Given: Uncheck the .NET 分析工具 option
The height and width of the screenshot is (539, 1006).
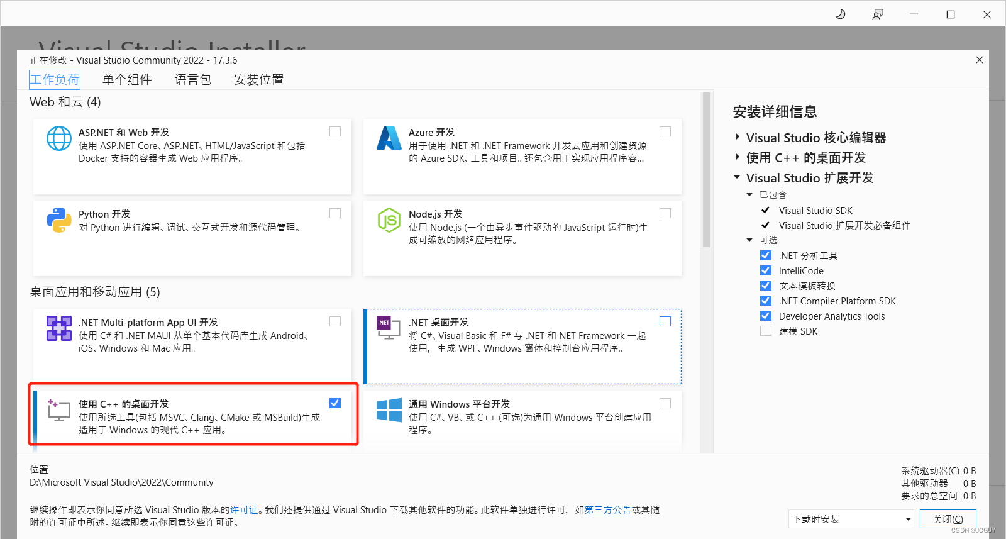Looking at the screenshot, I should (766, 255).
